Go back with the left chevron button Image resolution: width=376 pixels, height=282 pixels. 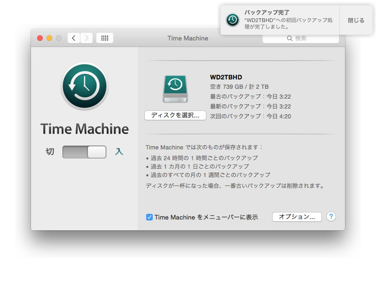74,38
